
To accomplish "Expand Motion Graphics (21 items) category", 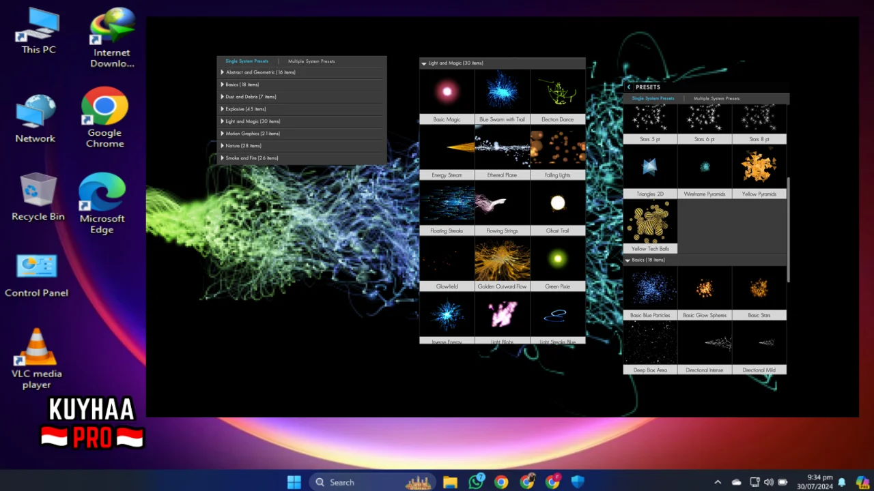I will (x=301, y=134).
